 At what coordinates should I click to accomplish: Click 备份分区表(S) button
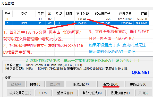pos(92,93)
